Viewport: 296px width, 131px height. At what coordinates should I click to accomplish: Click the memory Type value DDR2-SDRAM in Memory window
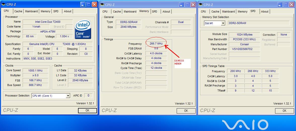[x=129, y=22]
